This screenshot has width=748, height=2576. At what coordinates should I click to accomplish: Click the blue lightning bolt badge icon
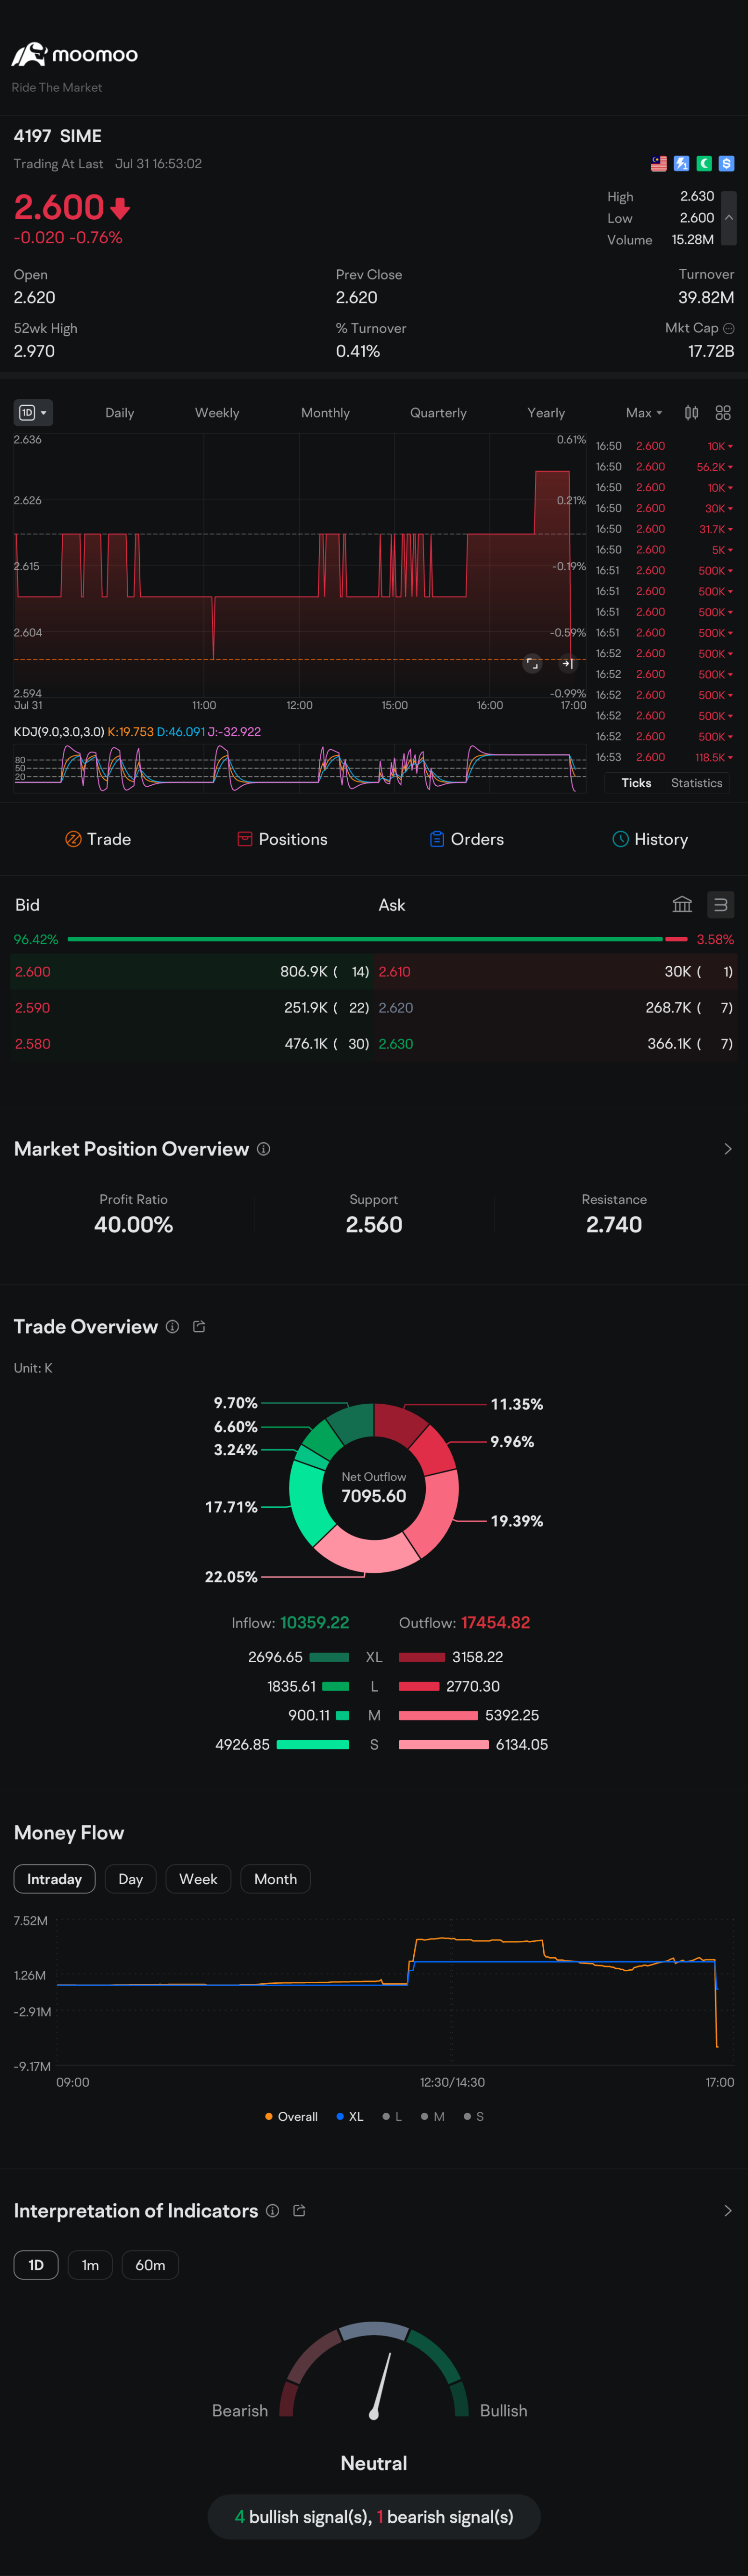pos(681,163)
